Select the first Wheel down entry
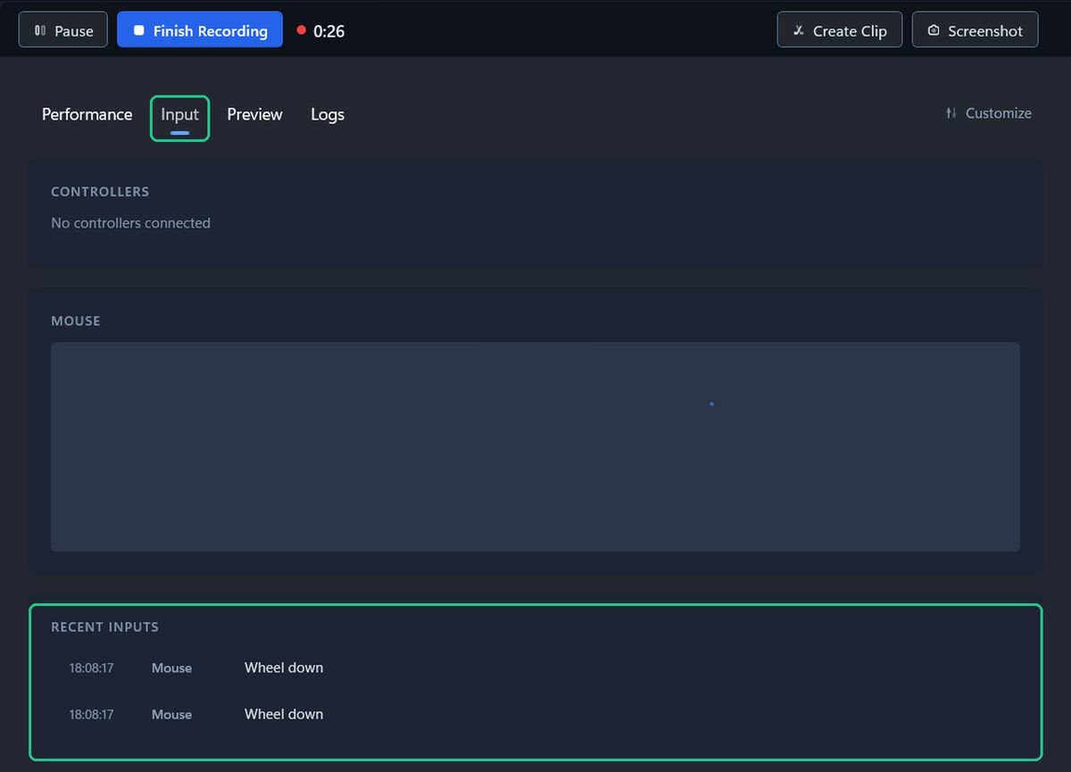Viewport: 1071px width, 772px height. click(284, 668)
